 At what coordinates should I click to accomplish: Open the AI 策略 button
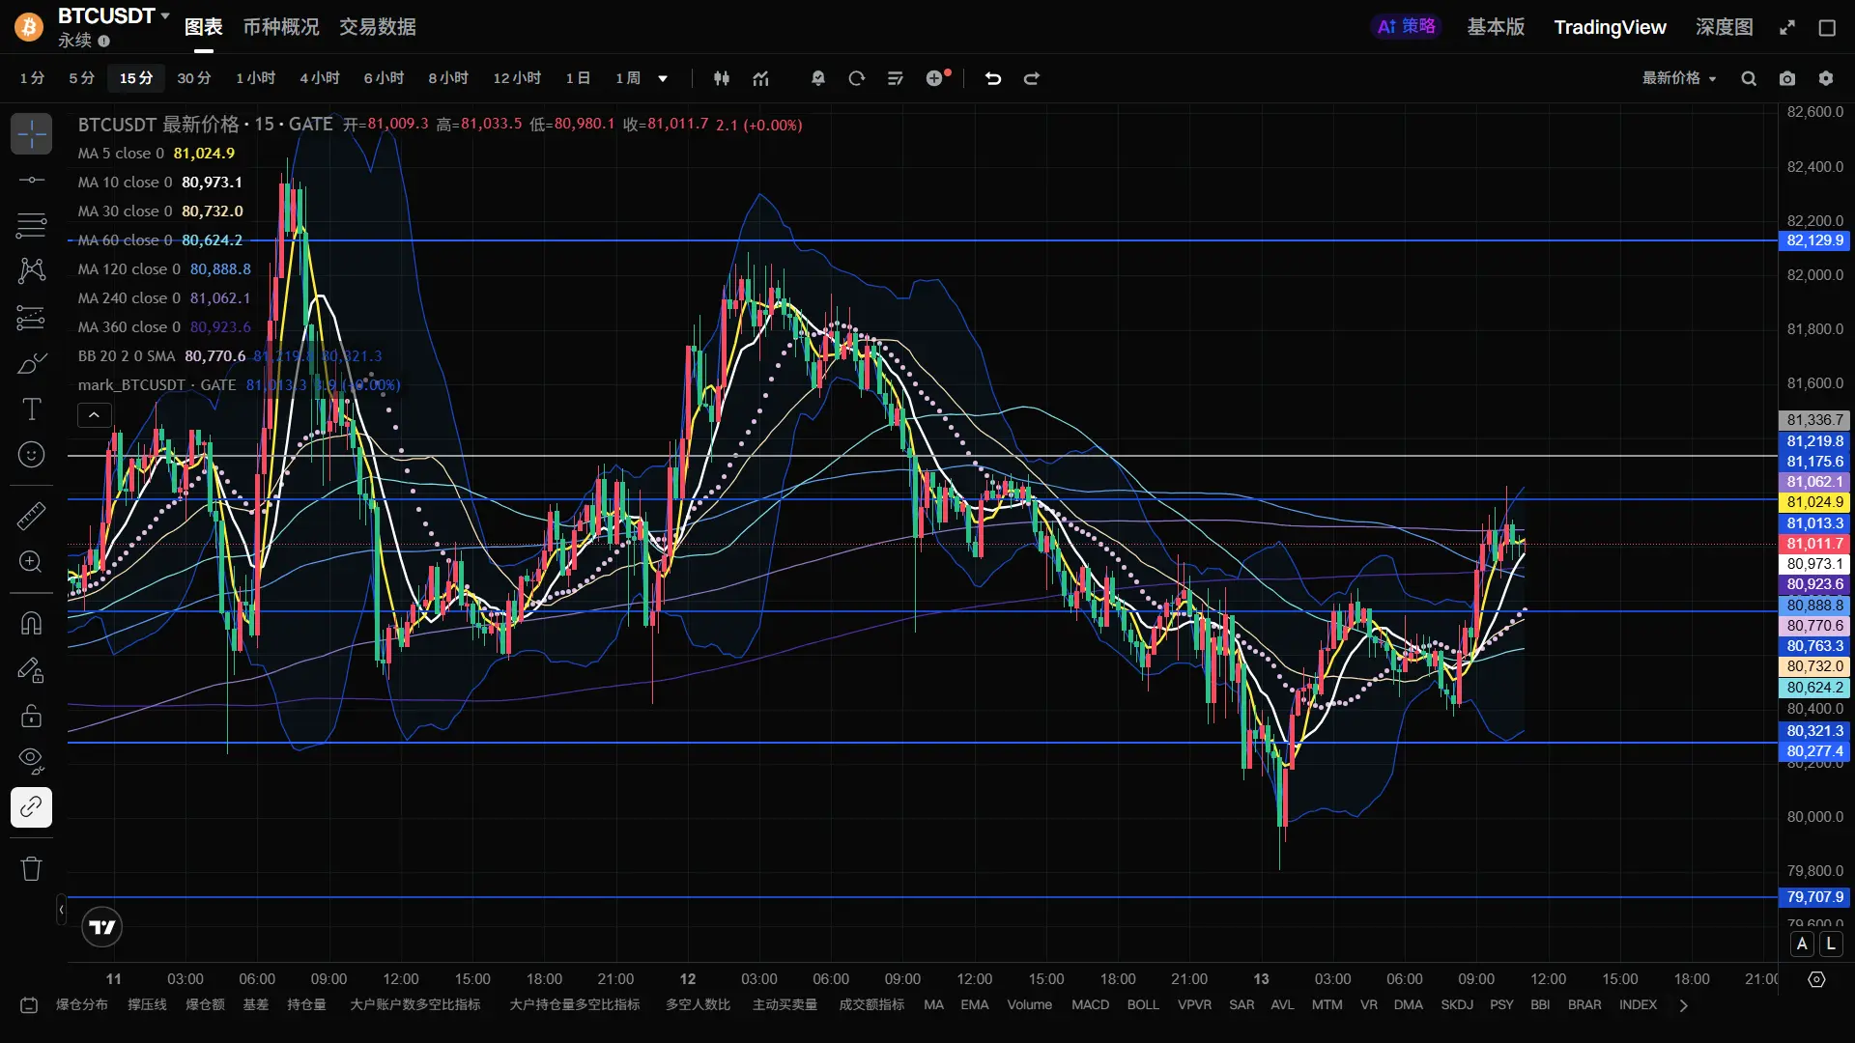click(x=1407, y=26)
